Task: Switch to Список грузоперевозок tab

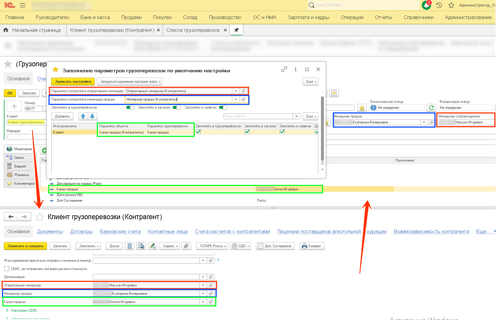Action: point(193,30)
